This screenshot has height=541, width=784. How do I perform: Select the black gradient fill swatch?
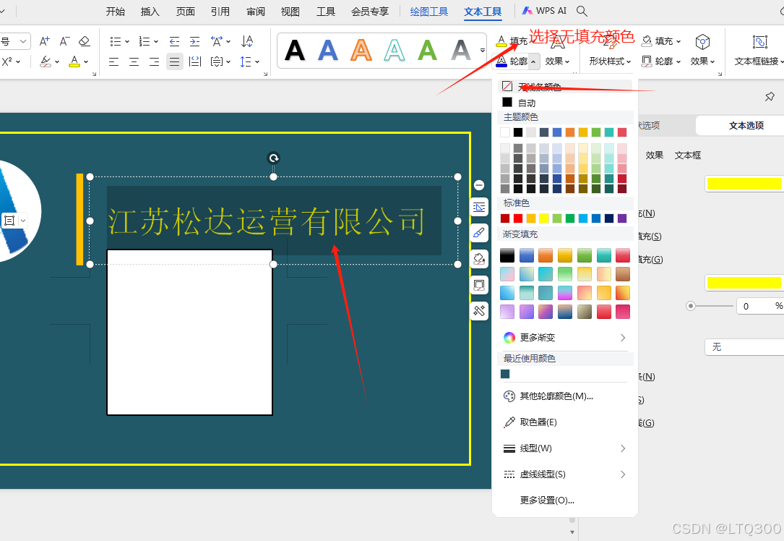click(x=507, y=255)
